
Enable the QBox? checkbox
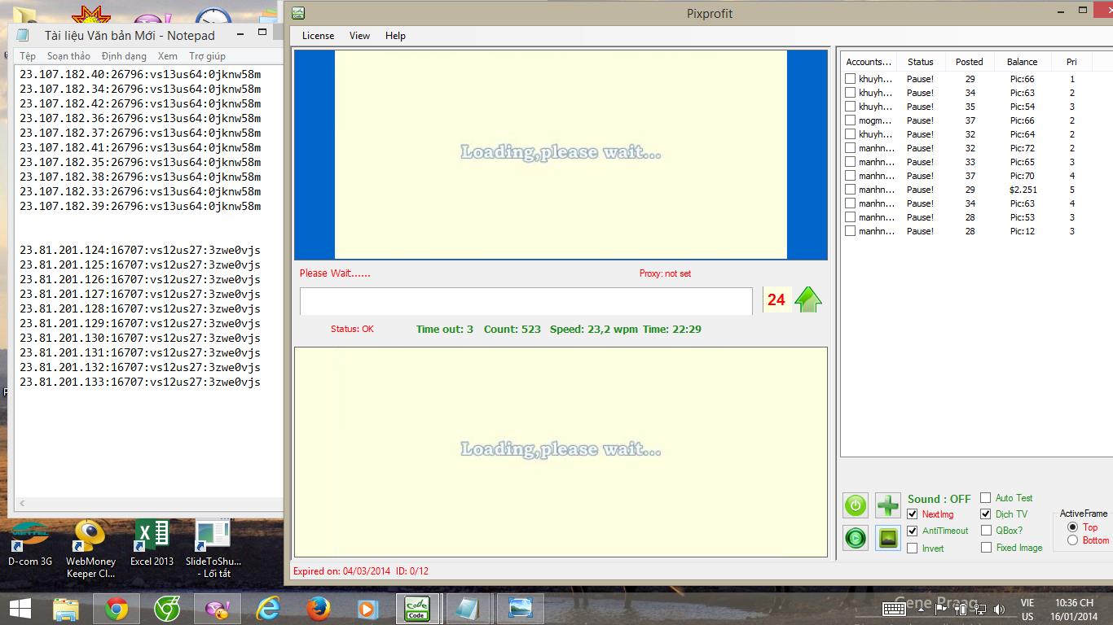coord(986,531)
